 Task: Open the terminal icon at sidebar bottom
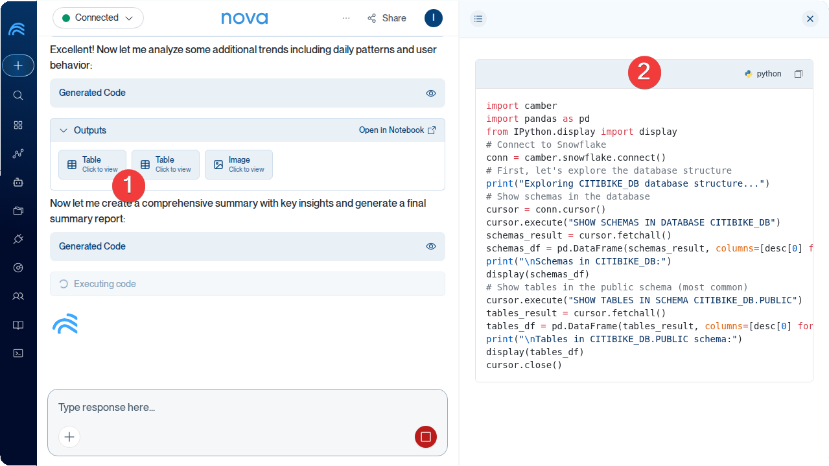pyautogui.click(x=18, y=353)
